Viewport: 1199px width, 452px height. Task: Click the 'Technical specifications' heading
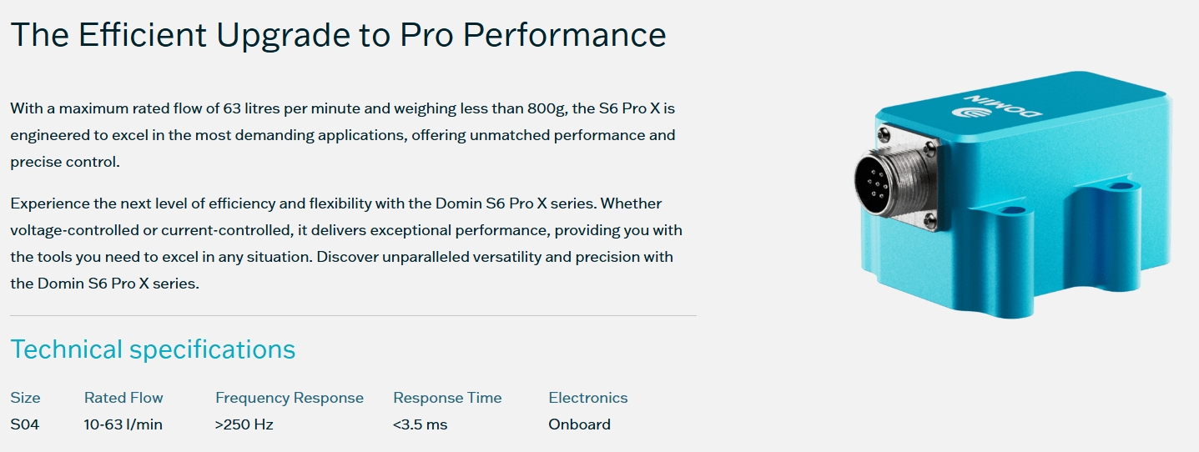click(153, 349)
